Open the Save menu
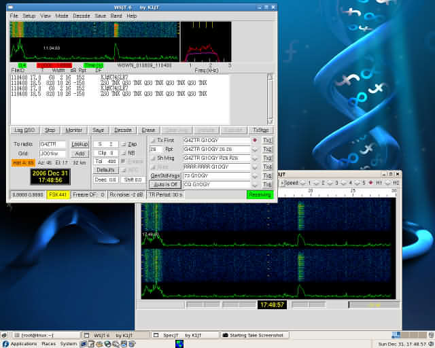The image size is (435, 348). coord(100,16)
